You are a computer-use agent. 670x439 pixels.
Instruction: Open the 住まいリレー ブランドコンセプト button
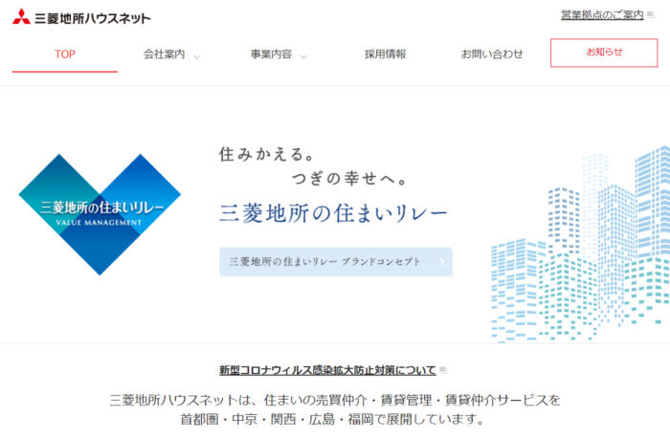pyautogui.click(x=336, y=262)
